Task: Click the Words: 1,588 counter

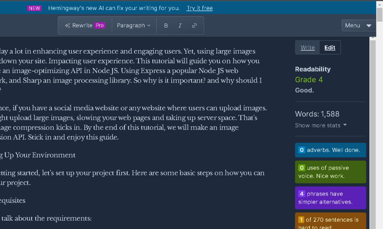Action: coord(317,114)
